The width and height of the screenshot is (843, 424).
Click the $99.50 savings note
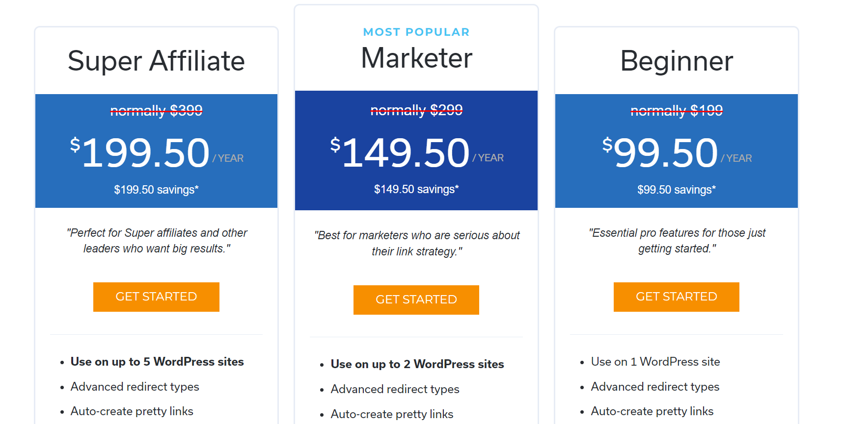pos(677,190)
